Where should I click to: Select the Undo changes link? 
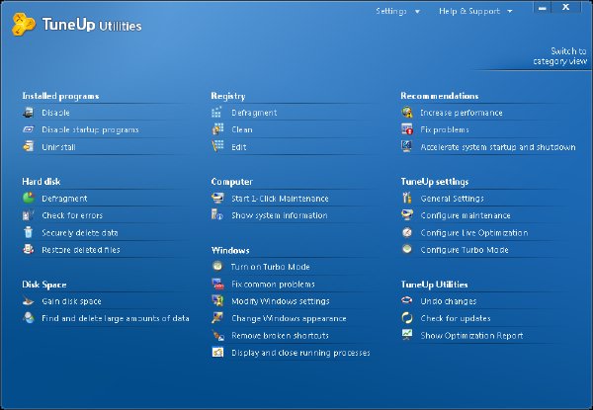coord(449,301)
